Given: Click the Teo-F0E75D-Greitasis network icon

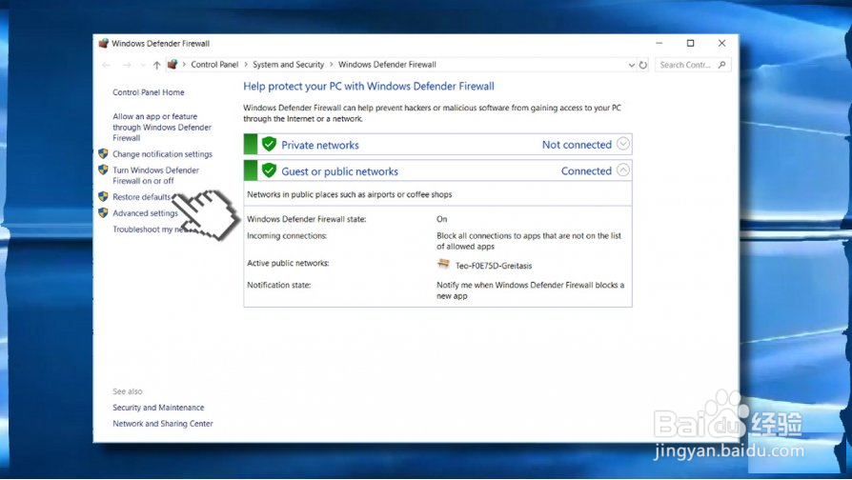Looking at the screenshot, I should pyautogui.click(x=443, y=264).
